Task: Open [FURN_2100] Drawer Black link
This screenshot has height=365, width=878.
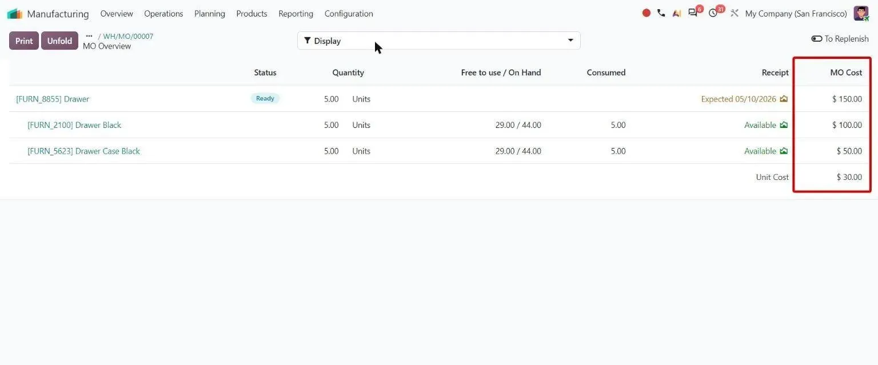Action: [x=74, y=125]
